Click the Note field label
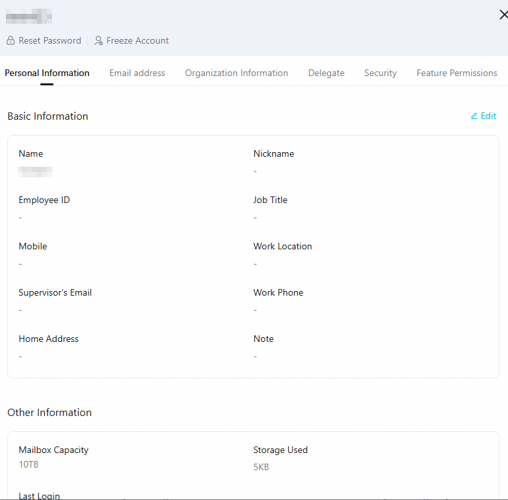This screenshot has height=500, width=508. 264,339
